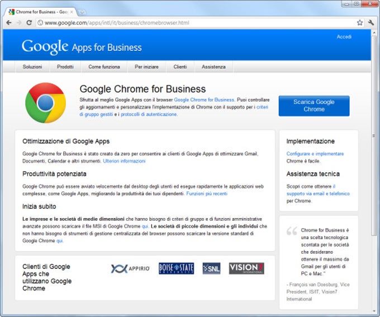The image size is (380, 317).
Task: Click the Clienti di Google Apps heading
Action: tap(47, 277)
